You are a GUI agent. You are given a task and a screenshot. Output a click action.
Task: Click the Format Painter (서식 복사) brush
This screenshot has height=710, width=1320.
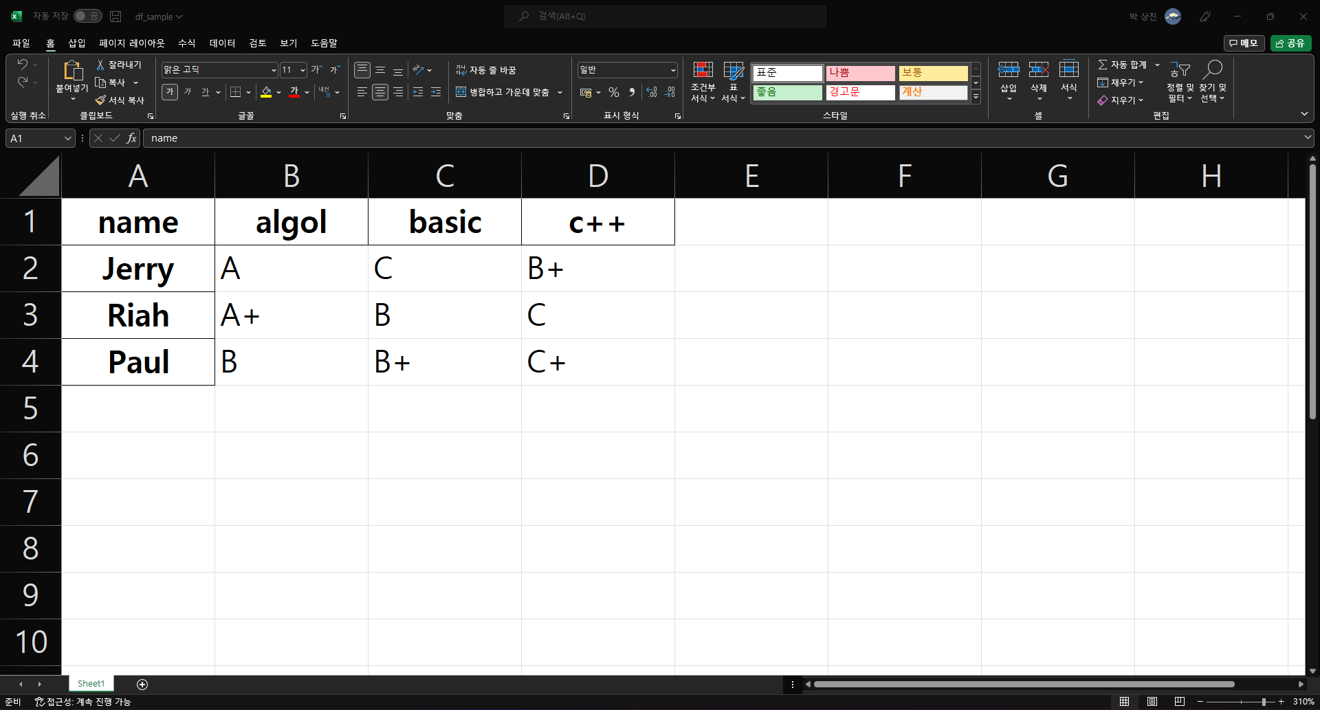pyautogui.click(x=100, y=100)
